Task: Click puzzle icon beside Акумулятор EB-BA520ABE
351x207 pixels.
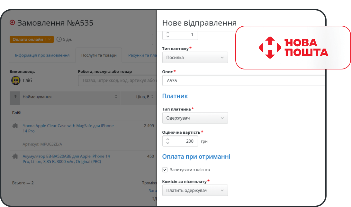Action: (15, 157)
